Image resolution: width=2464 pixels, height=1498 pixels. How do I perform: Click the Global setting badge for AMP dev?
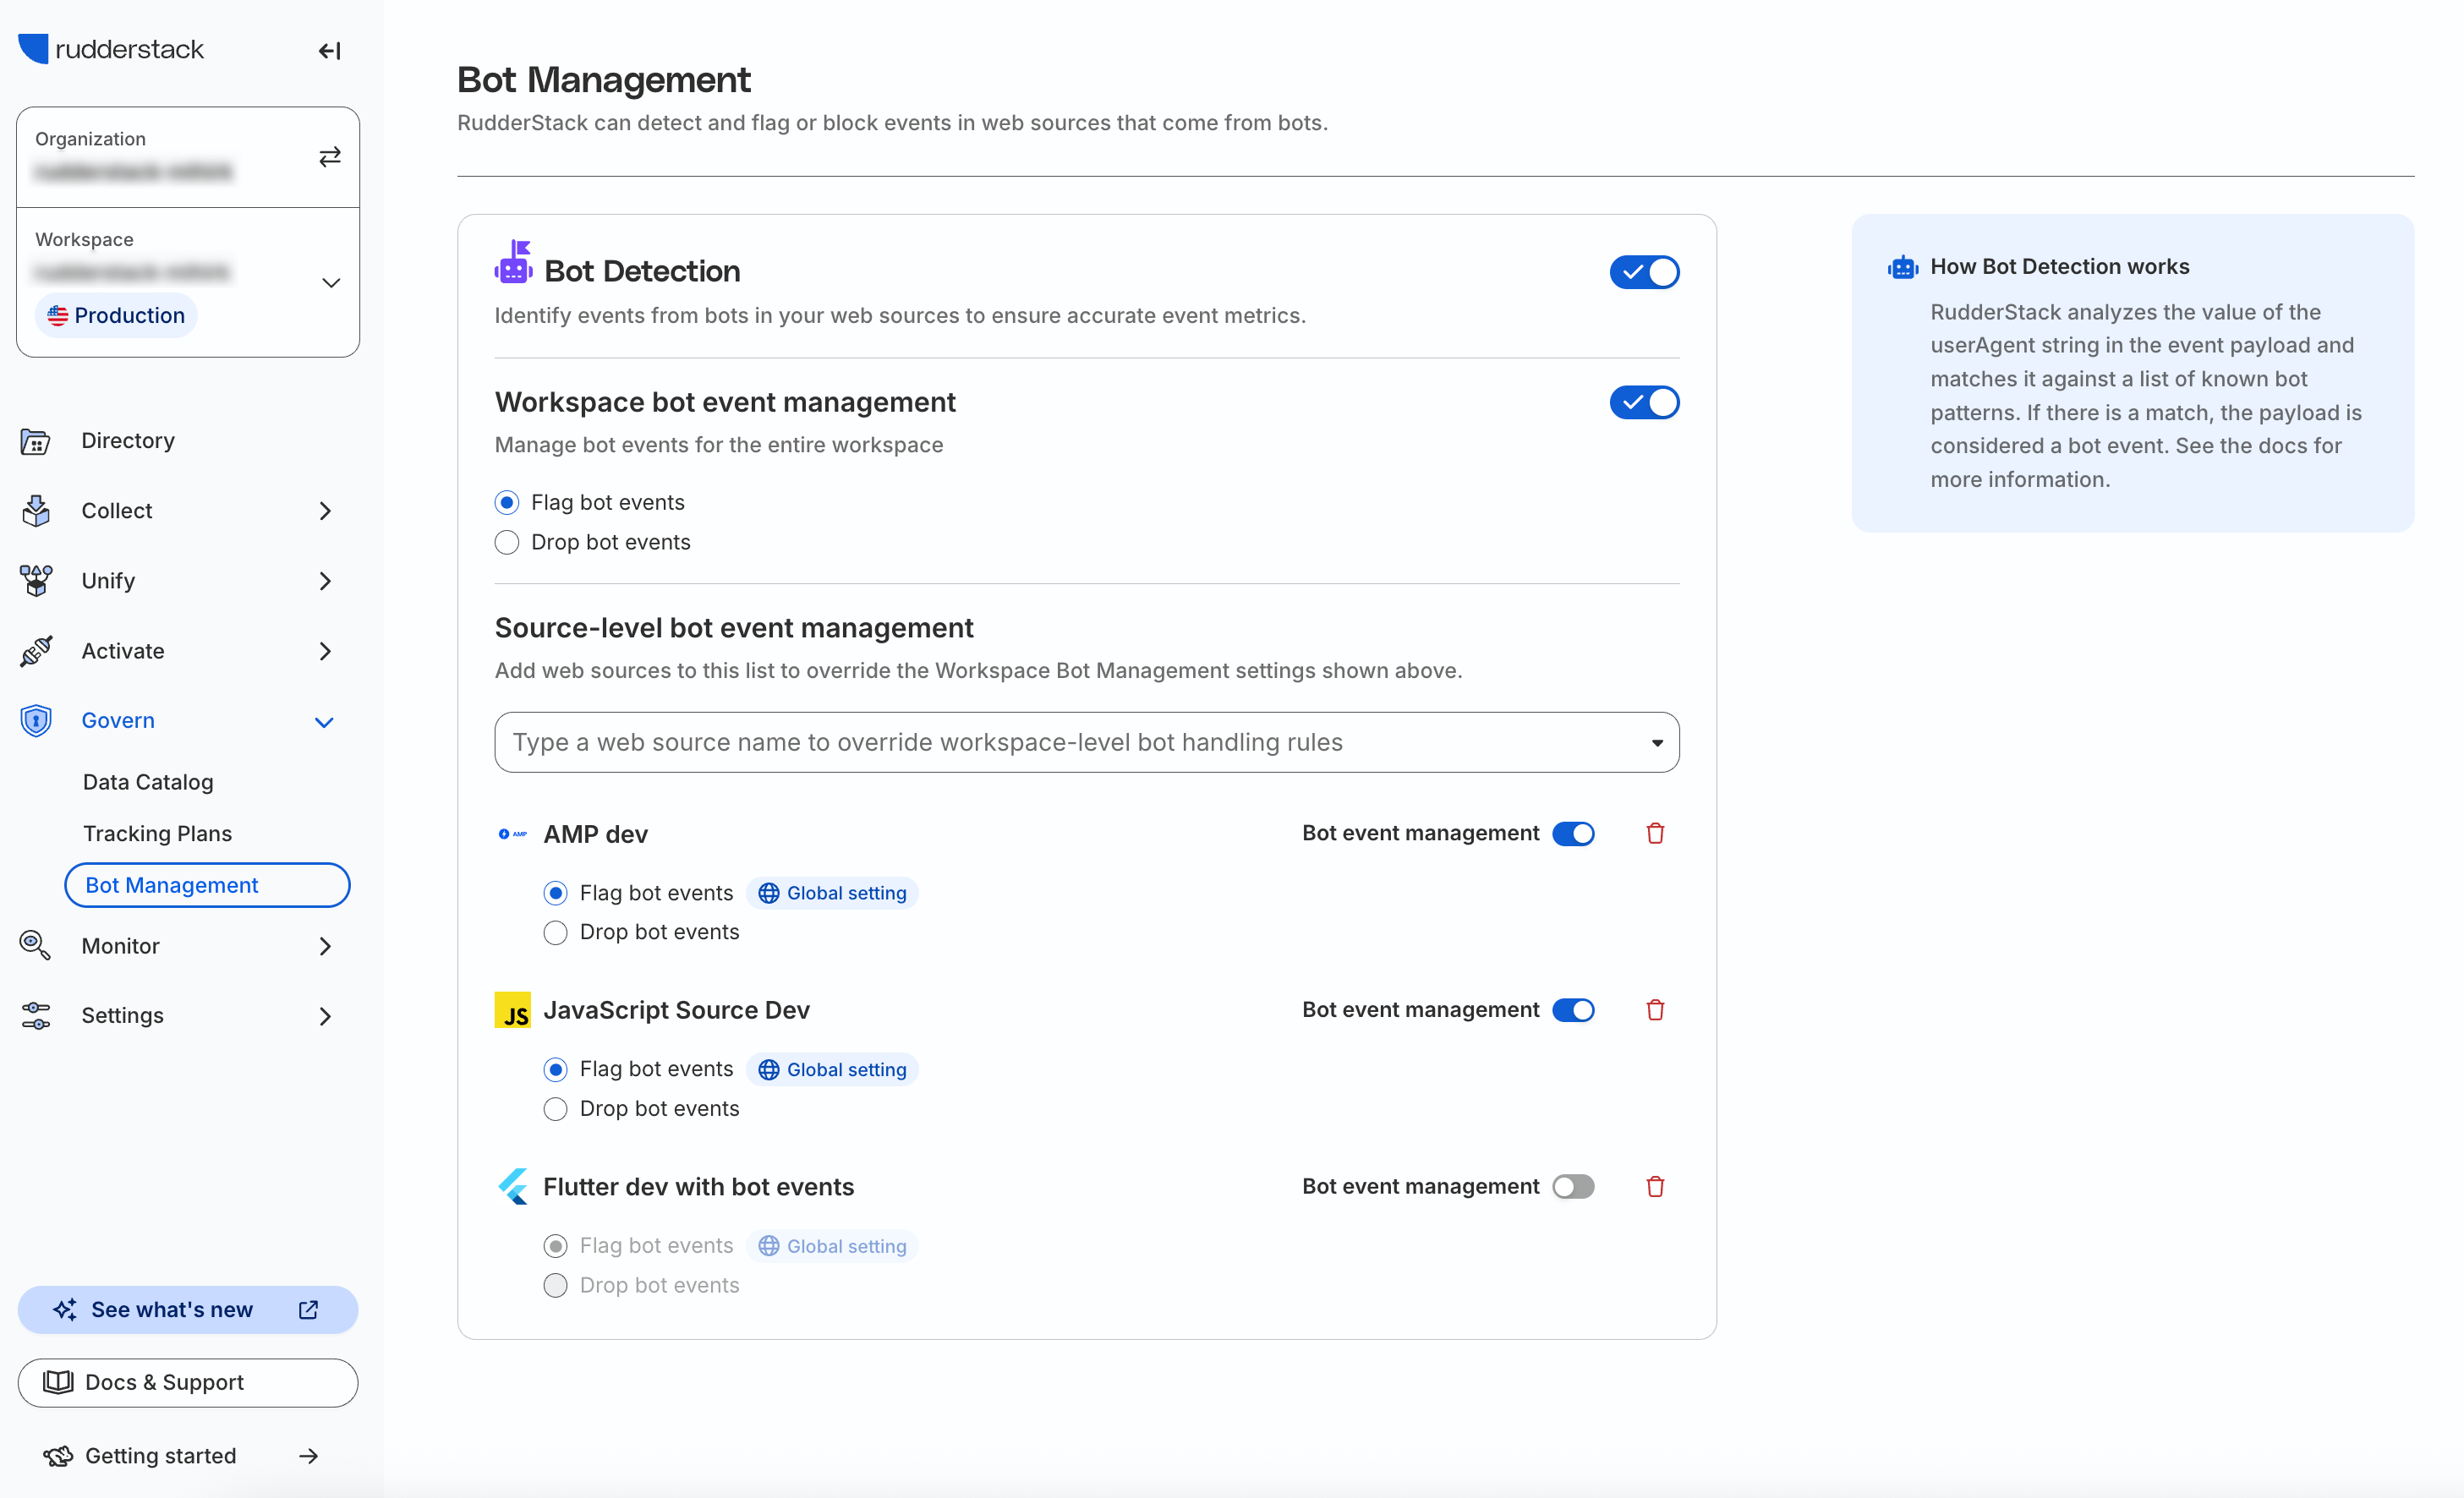click(832, 893)
